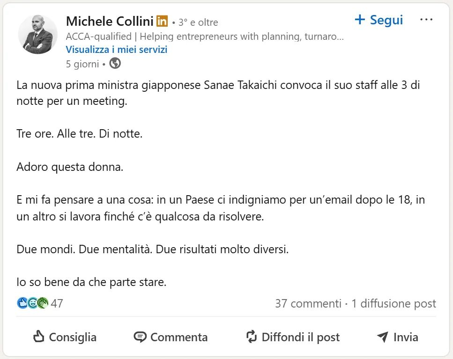Click the LinkedIn badge beside Michele Collini
Viewport: 453px width, 359px height.
pyautogui.click(x=162, y=21)
